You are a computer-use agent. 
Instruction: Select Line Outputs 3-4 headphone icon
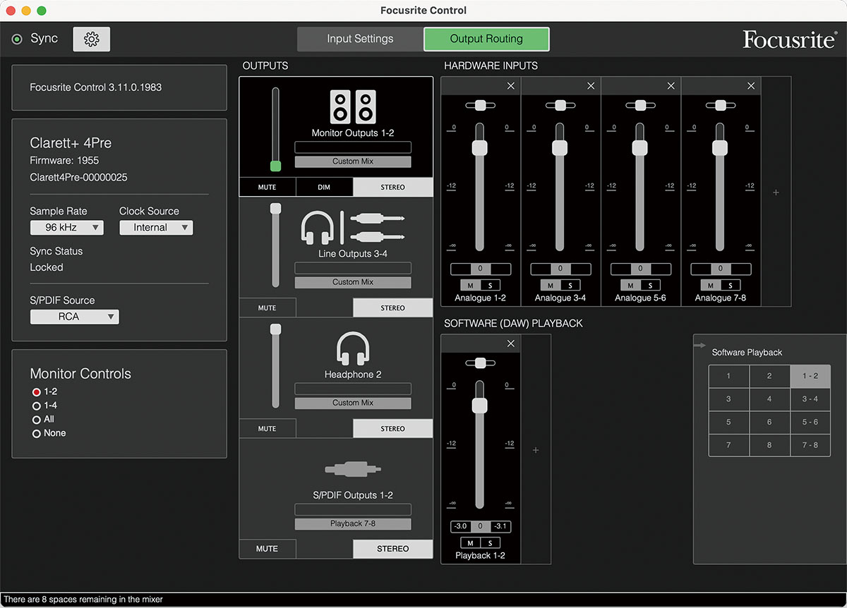tap(318, 229)
